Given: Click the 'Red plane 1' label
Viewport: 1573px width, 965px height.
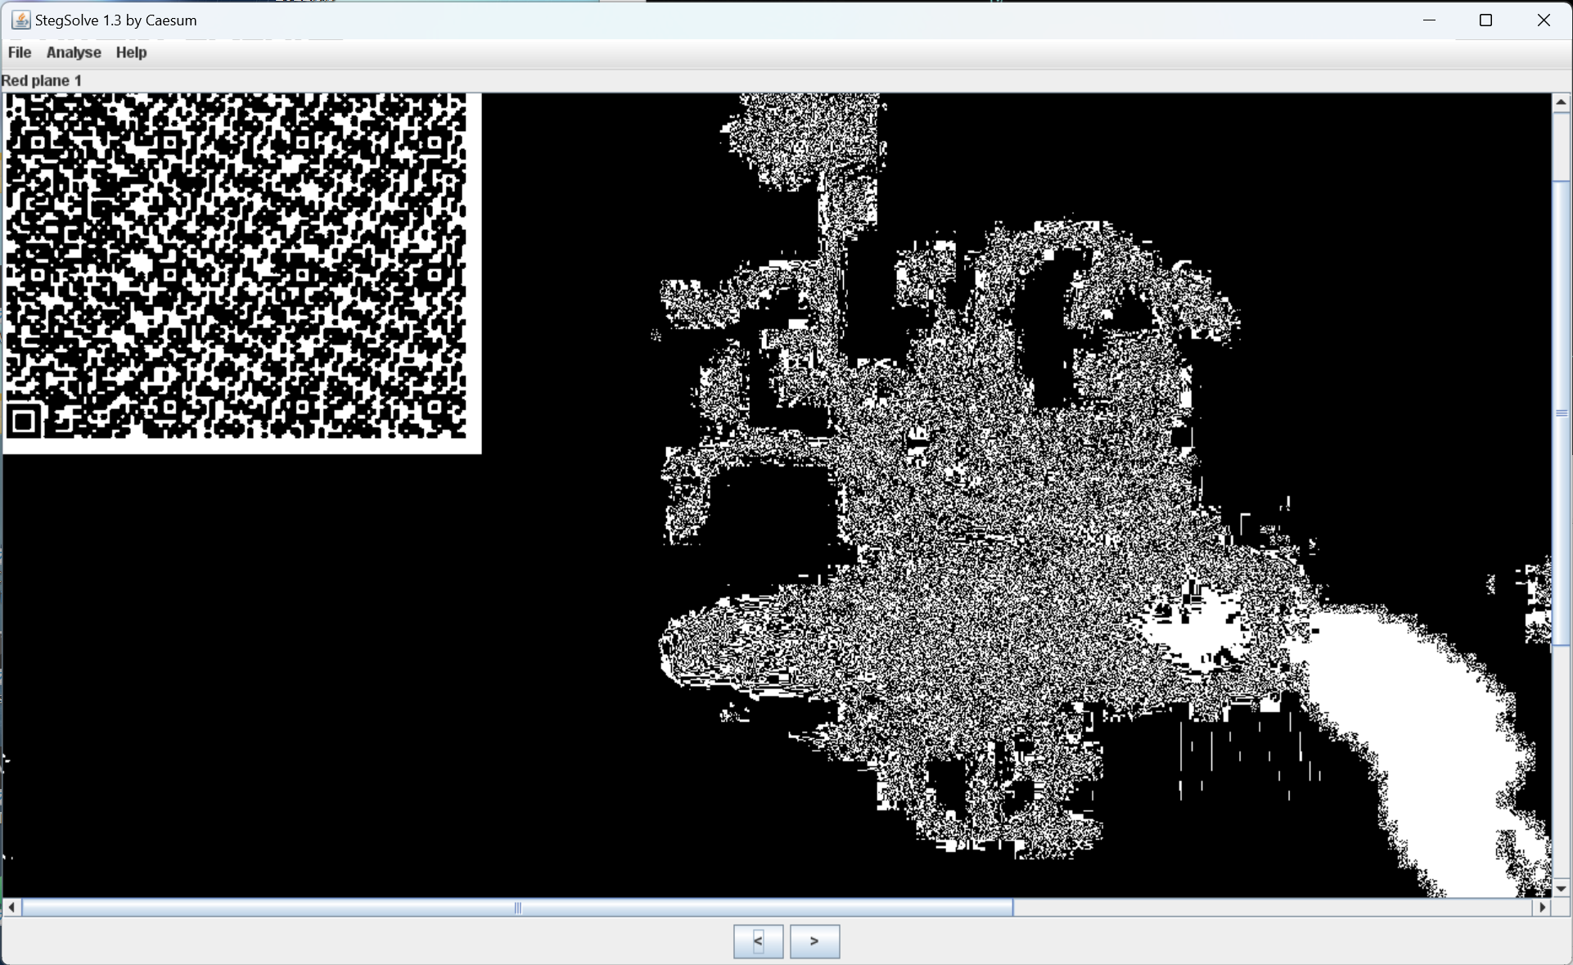Looking at the screenshot, I should pyautogui.click(x=42, y=80).
